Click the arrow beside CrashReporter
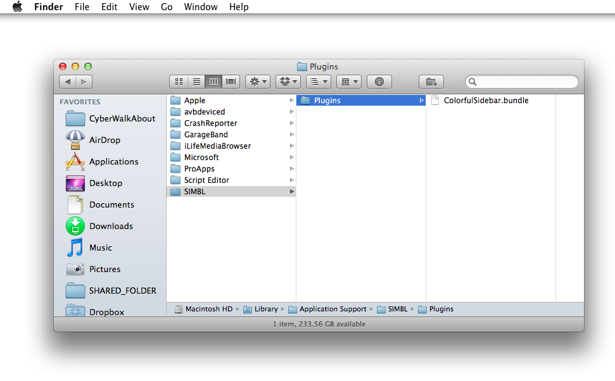615x381 pixels. (291, 123)
